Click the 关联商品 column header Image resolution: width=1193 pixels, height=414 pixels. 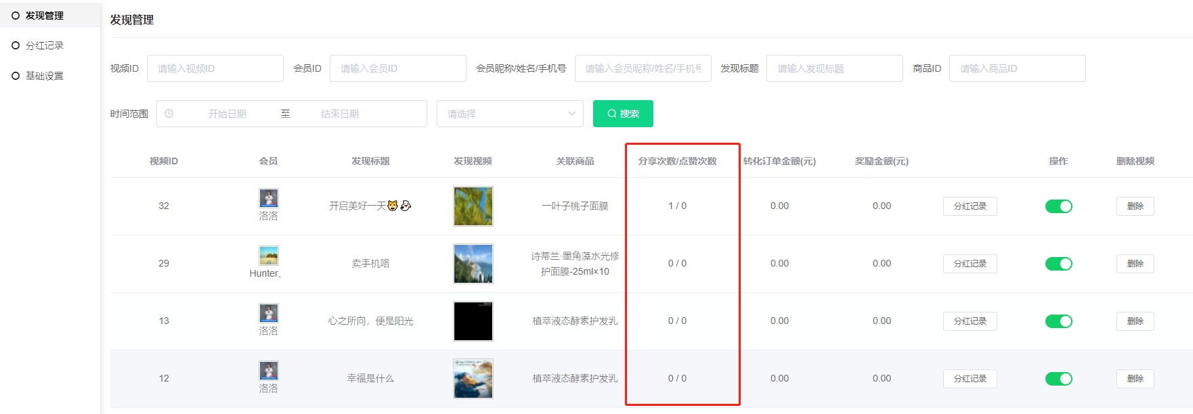point(575,161)
